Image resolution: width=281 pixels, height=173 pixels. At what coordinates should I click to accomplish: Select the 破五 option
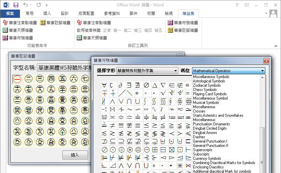[158, 30]
